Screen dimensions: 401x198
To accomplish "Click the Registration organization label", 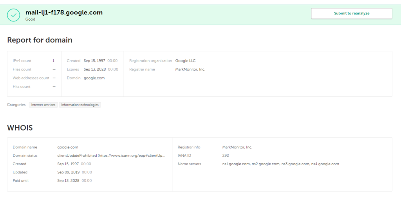I will [x=151, y=61].
